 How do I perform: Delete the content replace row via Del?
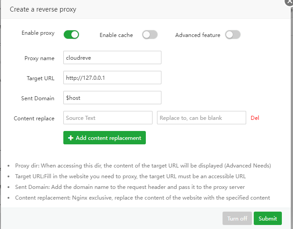click(255, 118)
